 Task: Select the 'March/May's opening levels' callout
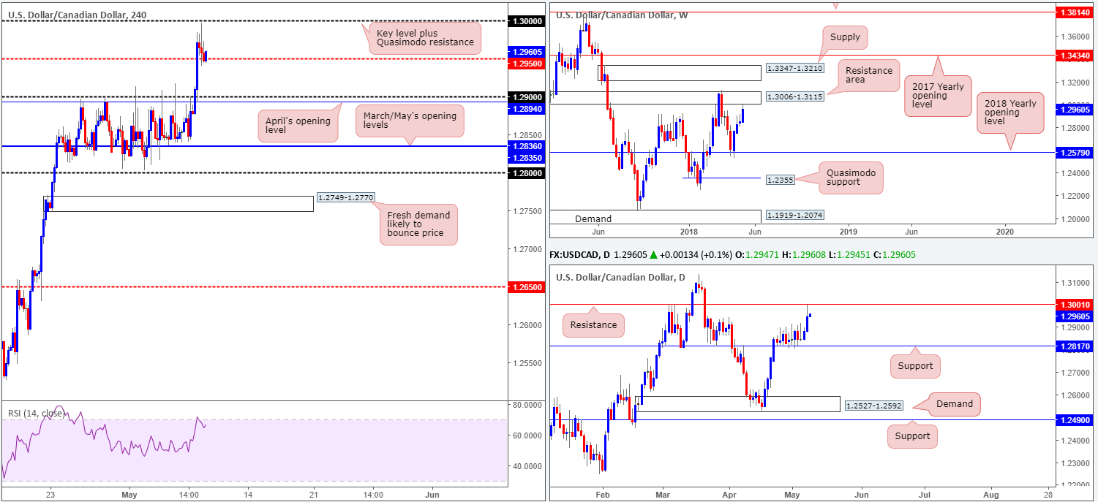410,121
